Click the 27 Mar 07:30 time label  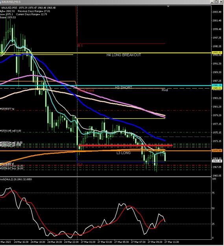tap(138, 242)
